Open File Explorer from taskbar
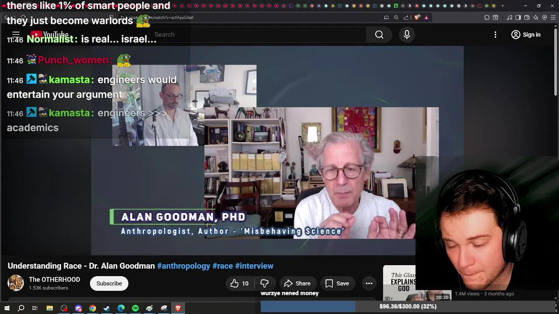 50,308
